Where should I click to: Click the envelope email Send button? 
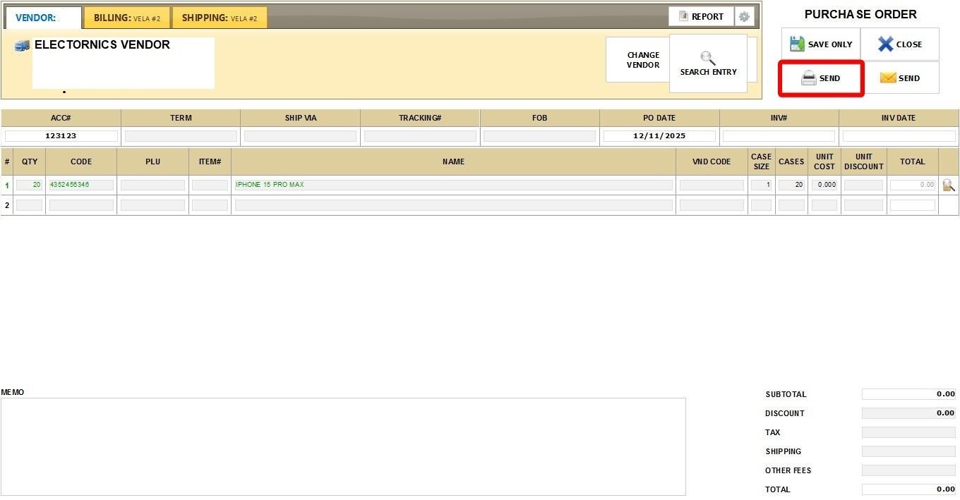tap(900, 78)
